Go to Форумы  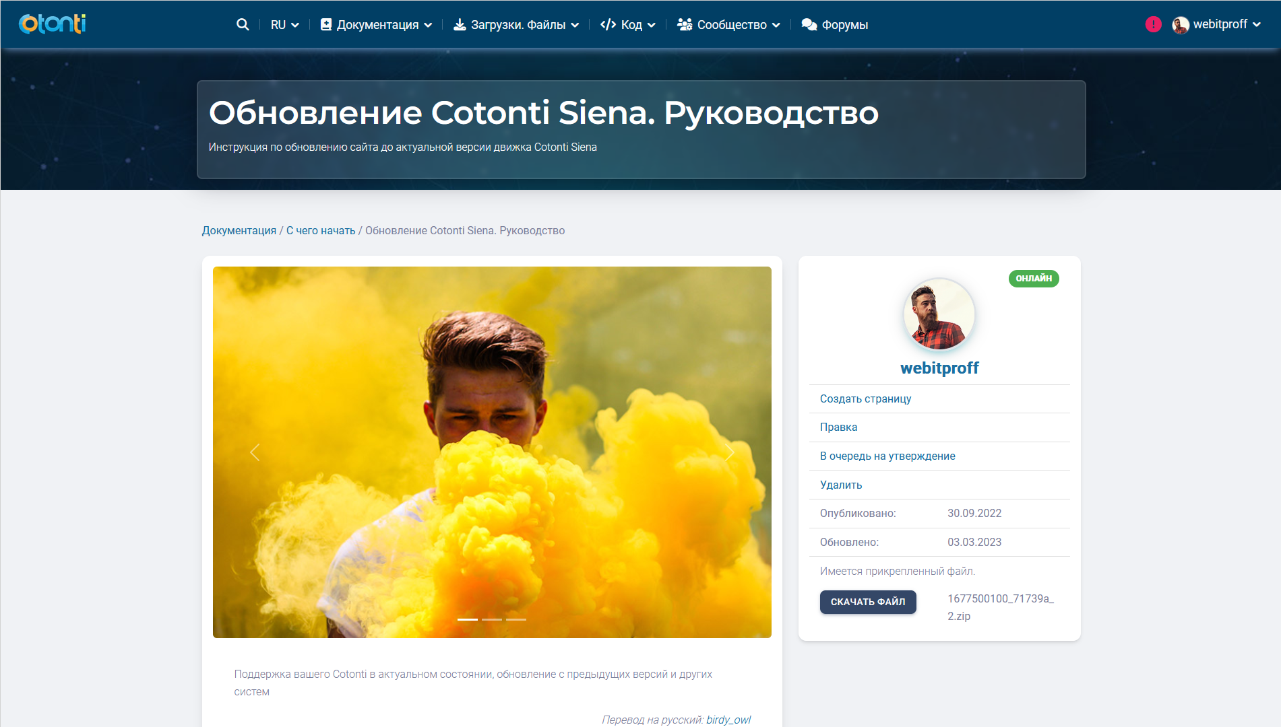pyautogui.click(x=835, y=25)
